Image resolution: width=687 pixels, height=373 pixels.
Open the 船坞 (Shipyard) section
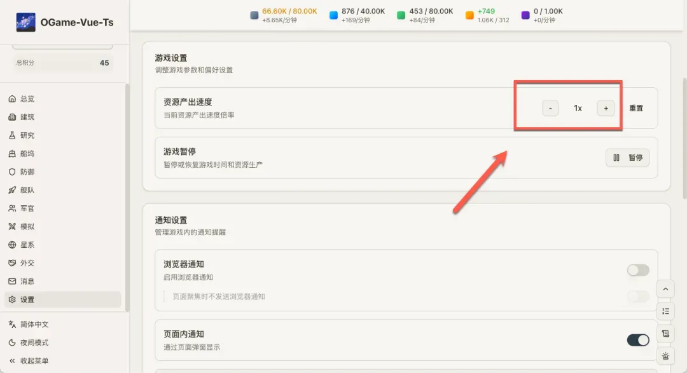[x=27, y=154]
